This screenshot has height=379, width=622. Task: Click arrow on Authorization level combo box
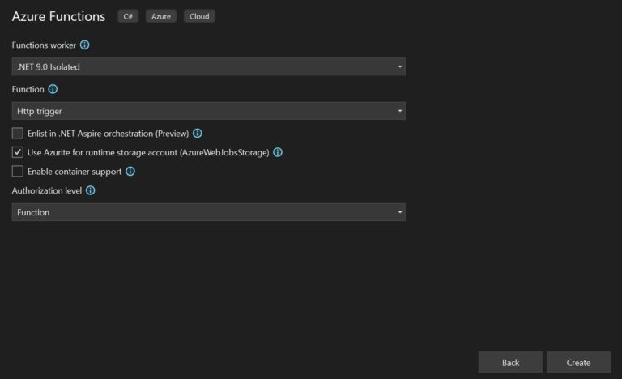(x=400, y=212)
